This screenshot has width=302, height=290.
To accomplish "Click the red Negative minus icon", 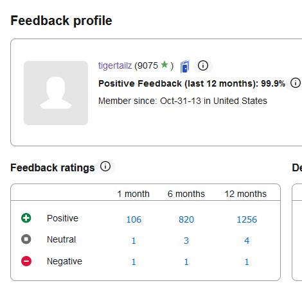I will click(x=26, y=261).
